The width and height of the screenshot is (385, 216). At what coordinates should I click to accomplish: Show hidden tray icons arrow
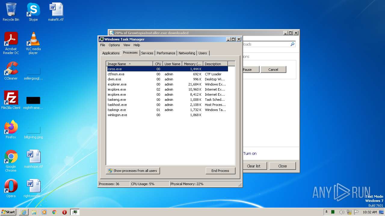pyautogui.click(x=327, y=212)
